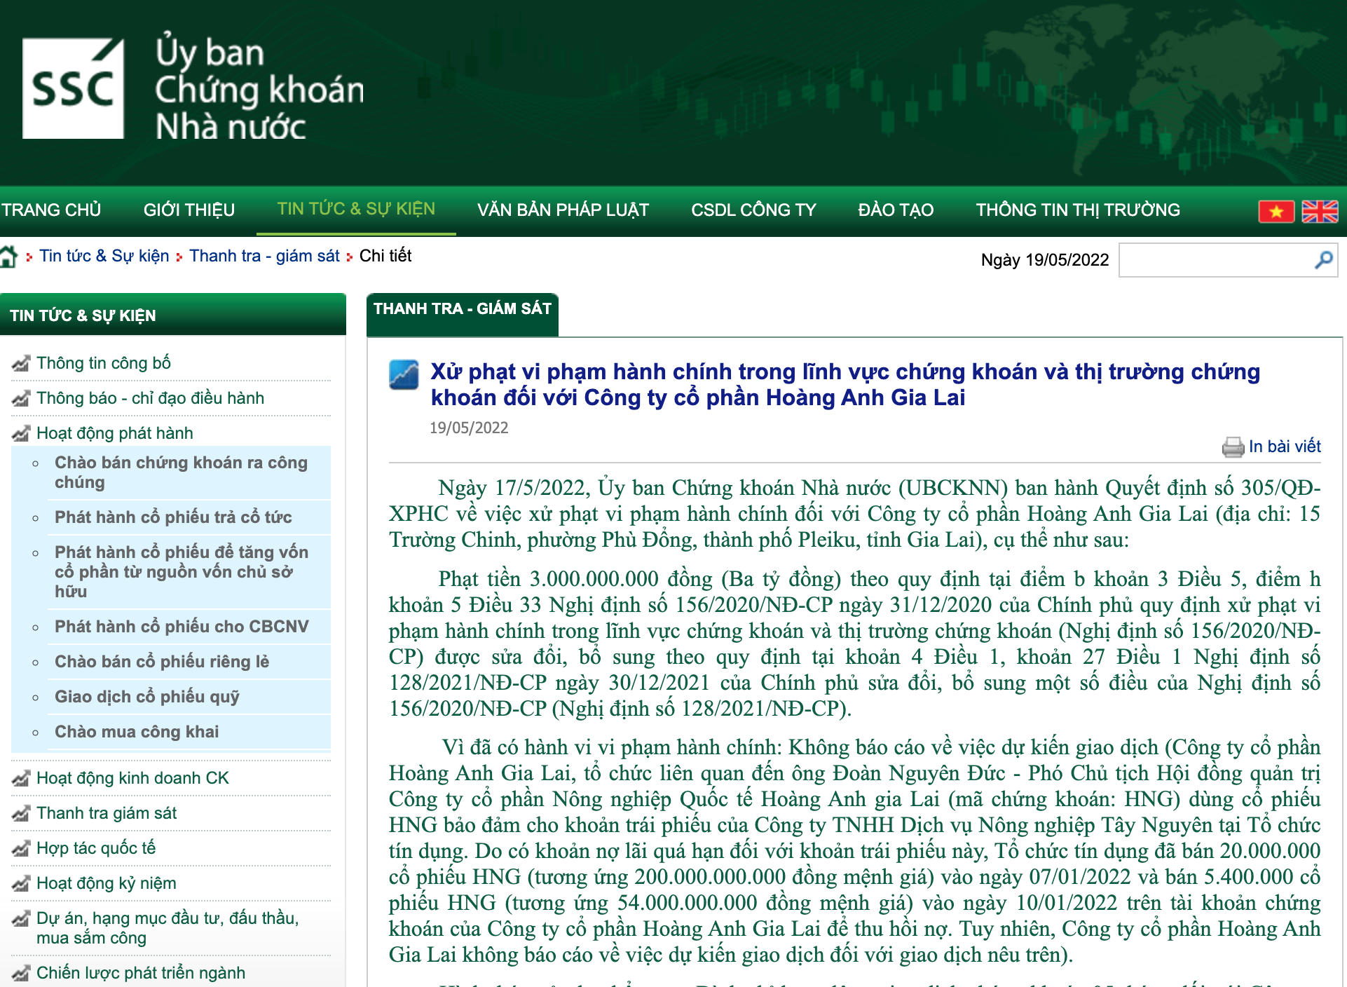Screen dimensions: 1347x987
Task: Open ĐÀO TẠO menu
Action: (896, 210)
